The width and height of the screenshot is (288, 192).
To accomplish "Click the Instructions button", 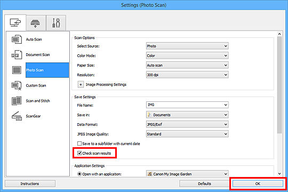I will [30, 183].
